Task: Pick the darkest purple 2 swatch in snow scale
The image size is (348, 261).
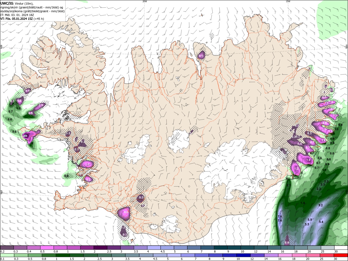Action: 100,248
